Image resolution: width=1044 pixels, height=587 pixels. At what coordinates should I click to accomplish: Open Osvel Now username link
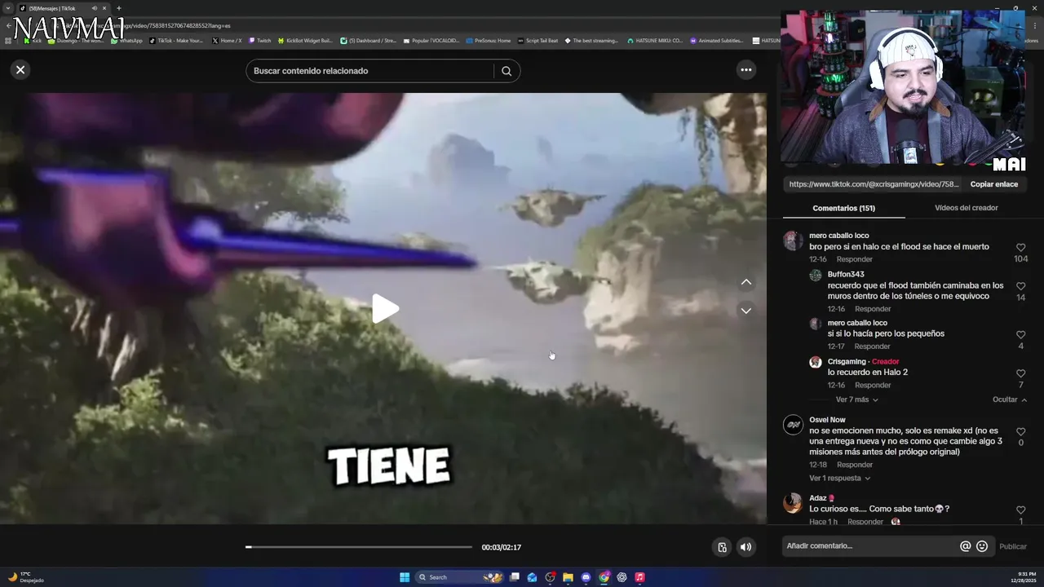pyautogui.click(x=827, y=420)
